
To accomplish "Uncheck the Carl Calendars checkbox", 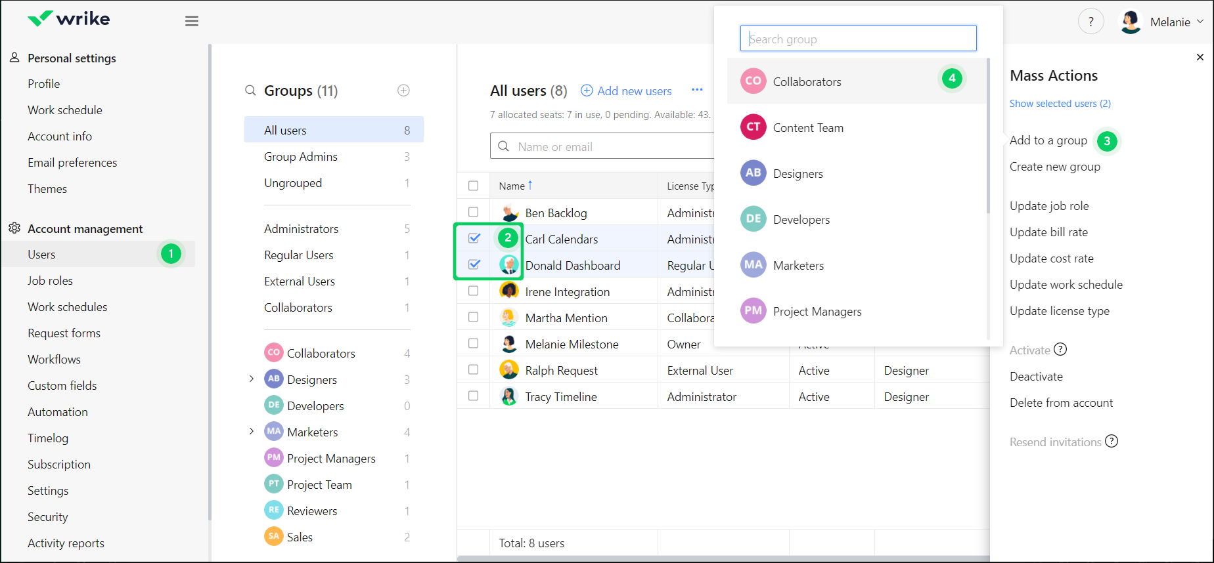I will (474, 238).
